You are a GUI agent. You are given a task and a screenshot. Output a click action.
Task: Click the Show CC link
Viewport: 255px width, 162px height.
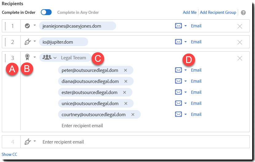click(10, 155)
